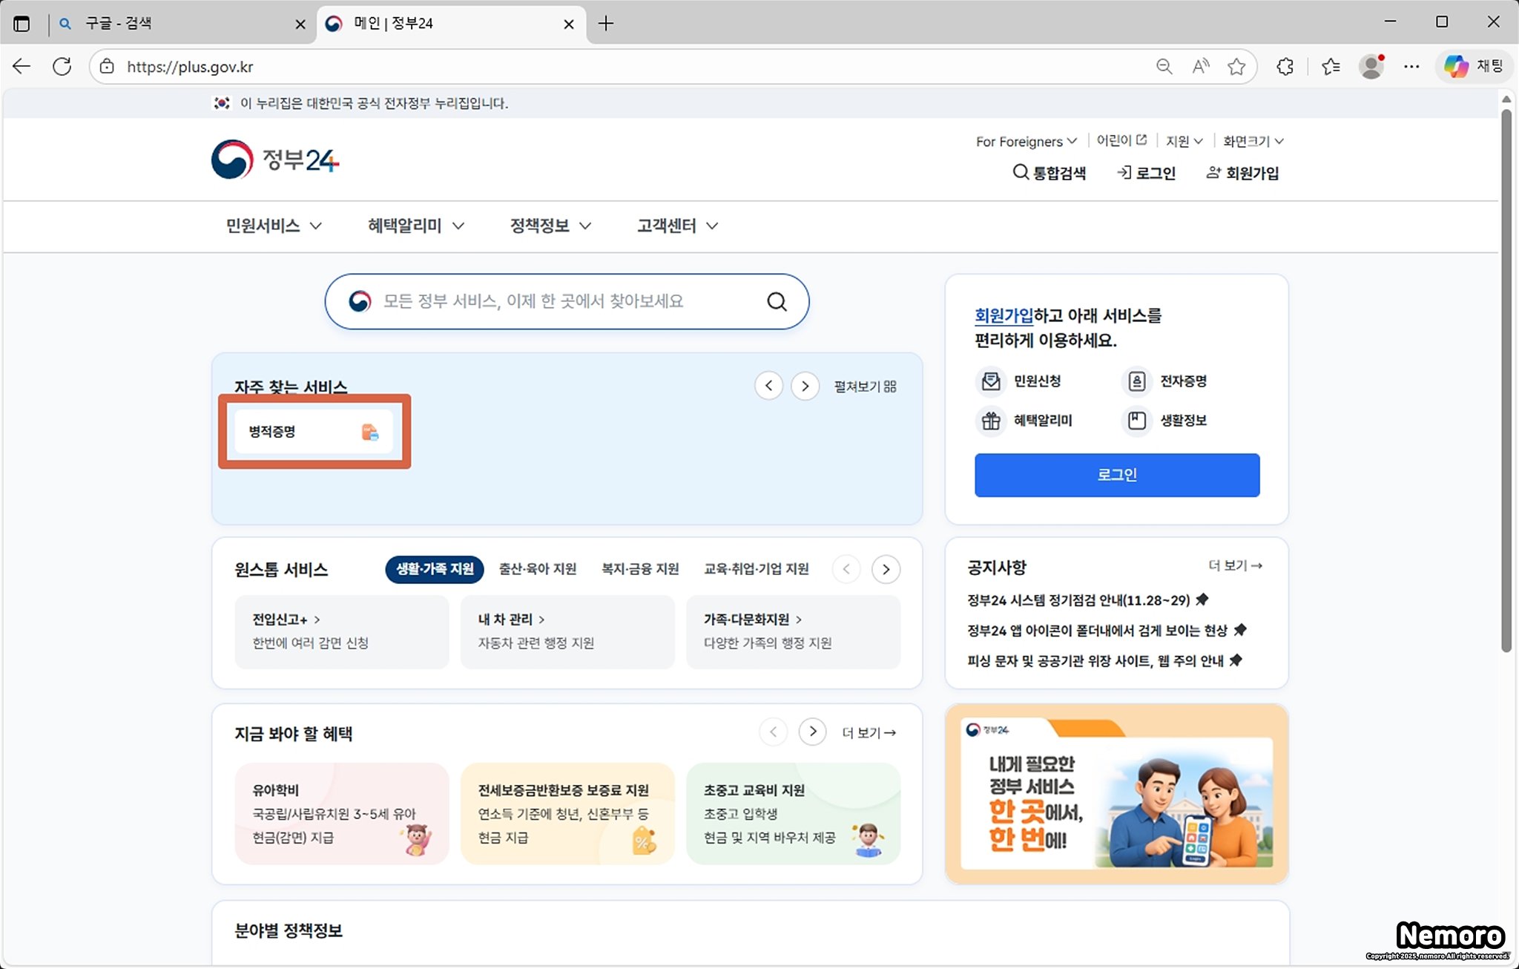Click the 정부24 logo
This screenshot has width=1519, height=969.
(275, 160)
